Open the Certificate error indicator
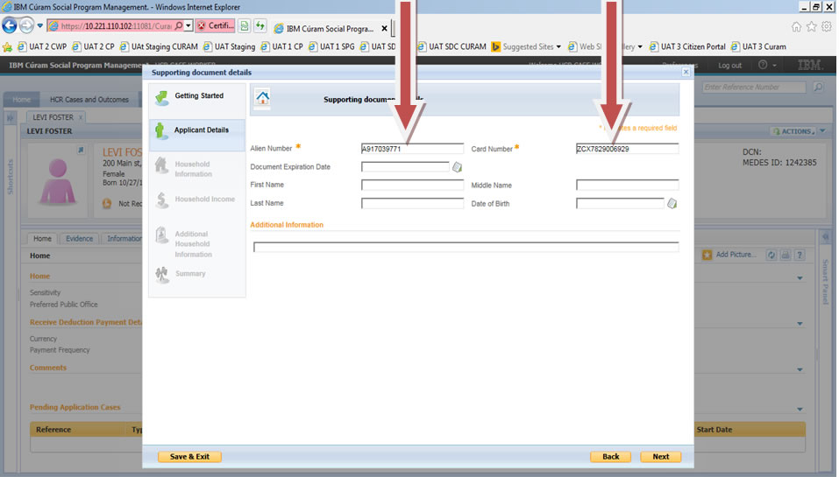839x477 pixels. pyautogui.click(x=215, y=25)
